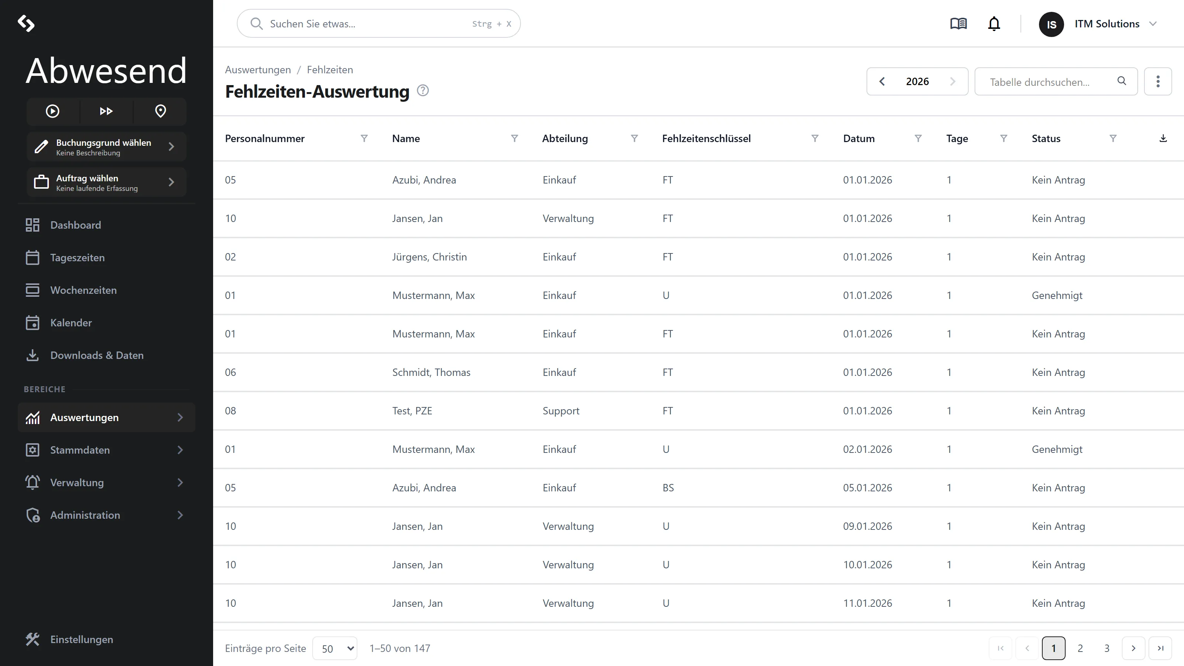This screenshot has width=1184, height=666.
Task: Click the help icon next to Fehlzeiten-Auswertung
Action: [423, 91]
